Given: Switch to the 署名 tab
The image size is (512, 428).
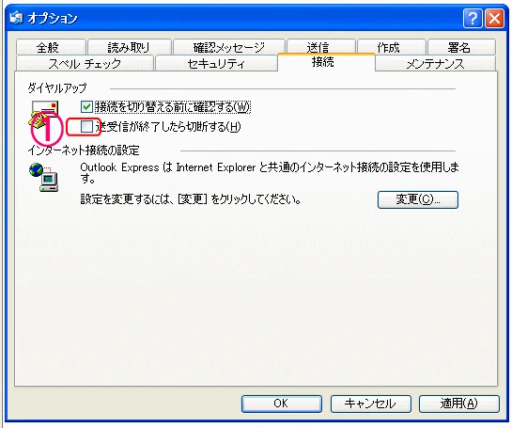Looking at the screenshot, I should [x=461, y=47].
